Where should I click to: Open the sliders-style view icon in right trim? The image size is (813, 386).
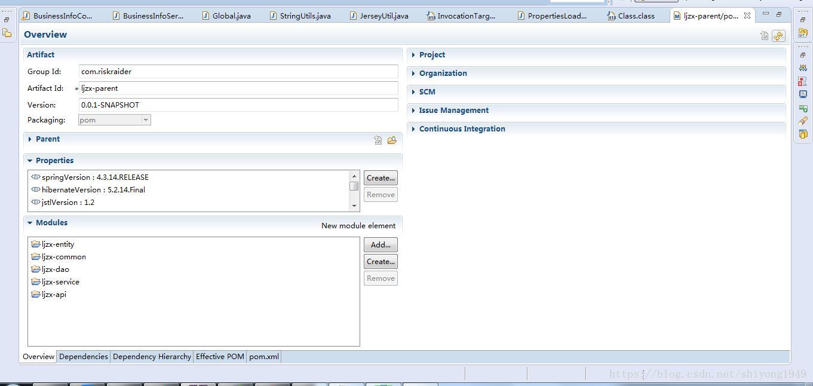pyautogui.click(x=803, y=68)
